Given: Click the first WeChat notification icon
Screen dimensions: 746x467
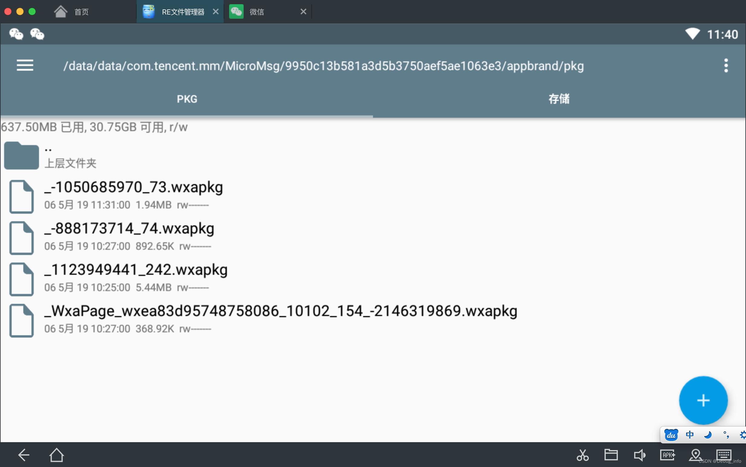Looking at the screenshot, I should (x=16, y=34).
